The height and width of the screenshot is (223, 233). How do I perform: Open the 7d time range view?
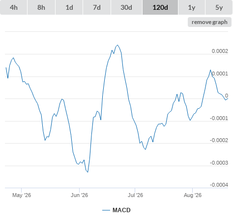coord(97,7)
